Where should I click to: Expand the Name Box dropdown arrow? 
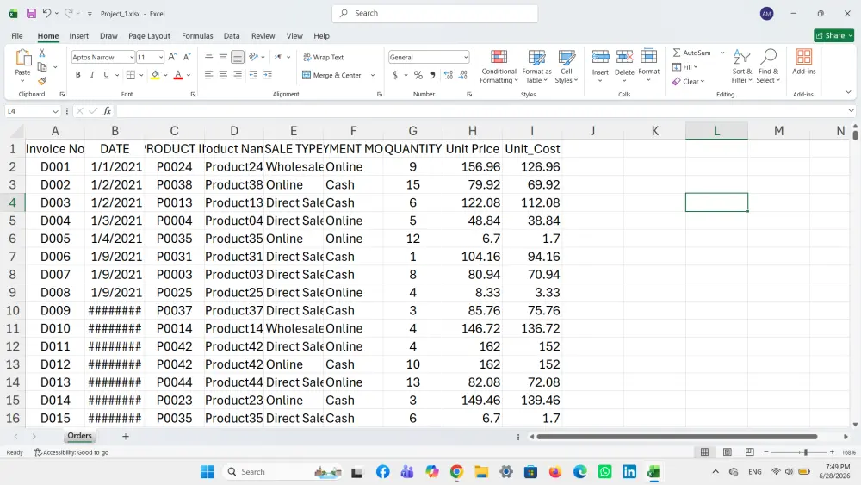tap(55, 111)
